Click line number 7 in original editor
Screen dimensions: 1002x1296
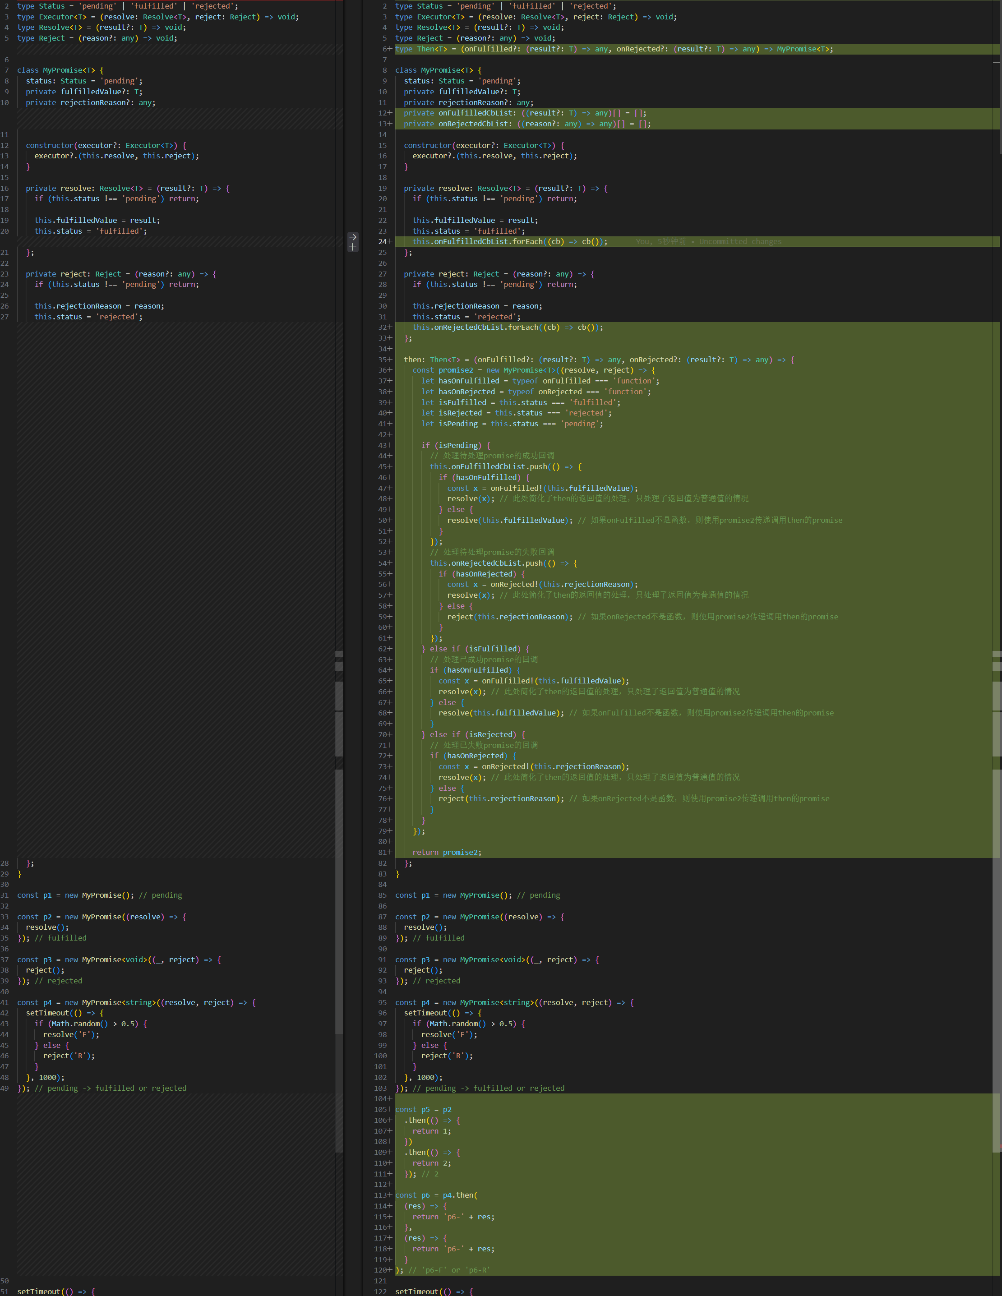point(6,70)
